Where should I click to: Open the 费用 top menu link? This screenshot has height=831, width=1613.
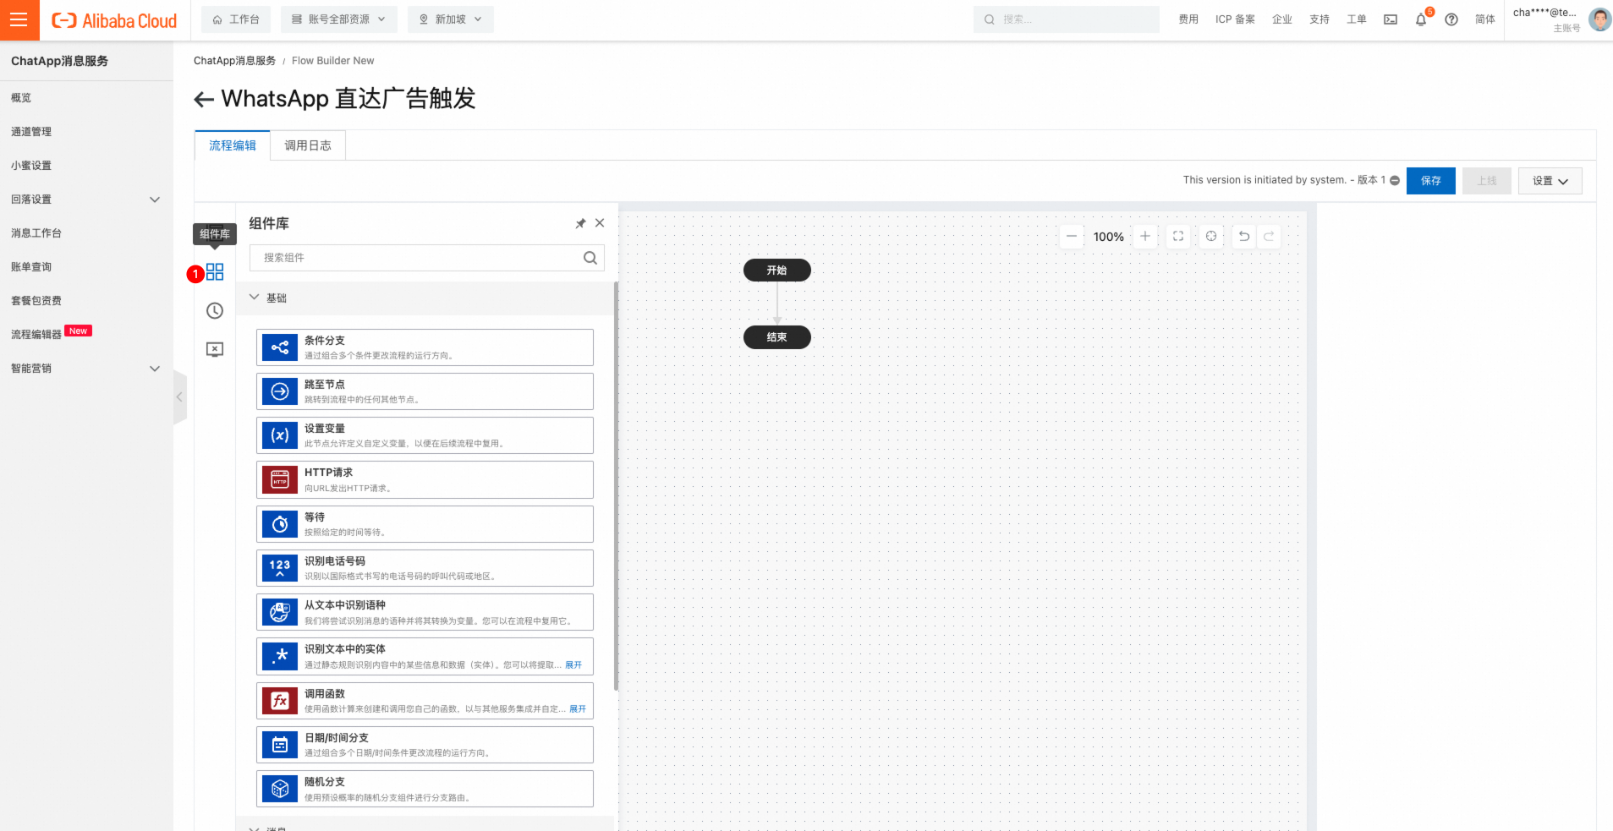(1188, 19)
